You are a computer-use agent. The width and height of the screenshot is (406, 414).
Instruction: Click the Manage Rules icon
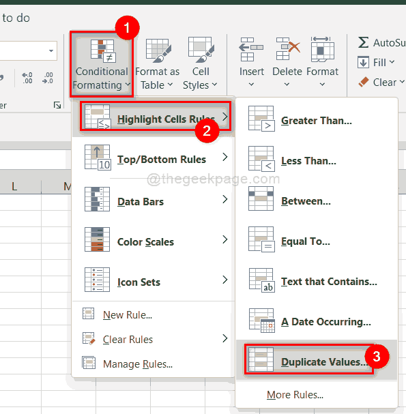[89, 363]
